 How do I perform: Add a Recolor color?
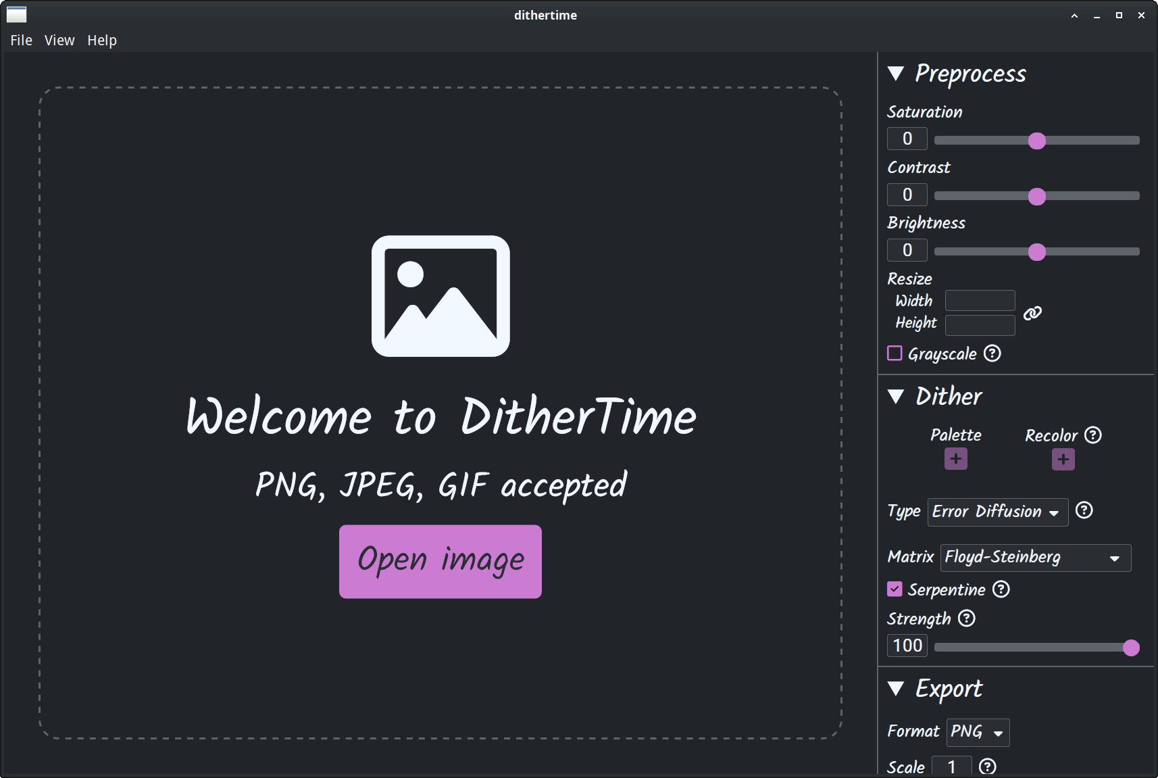tap(1063, 460)
